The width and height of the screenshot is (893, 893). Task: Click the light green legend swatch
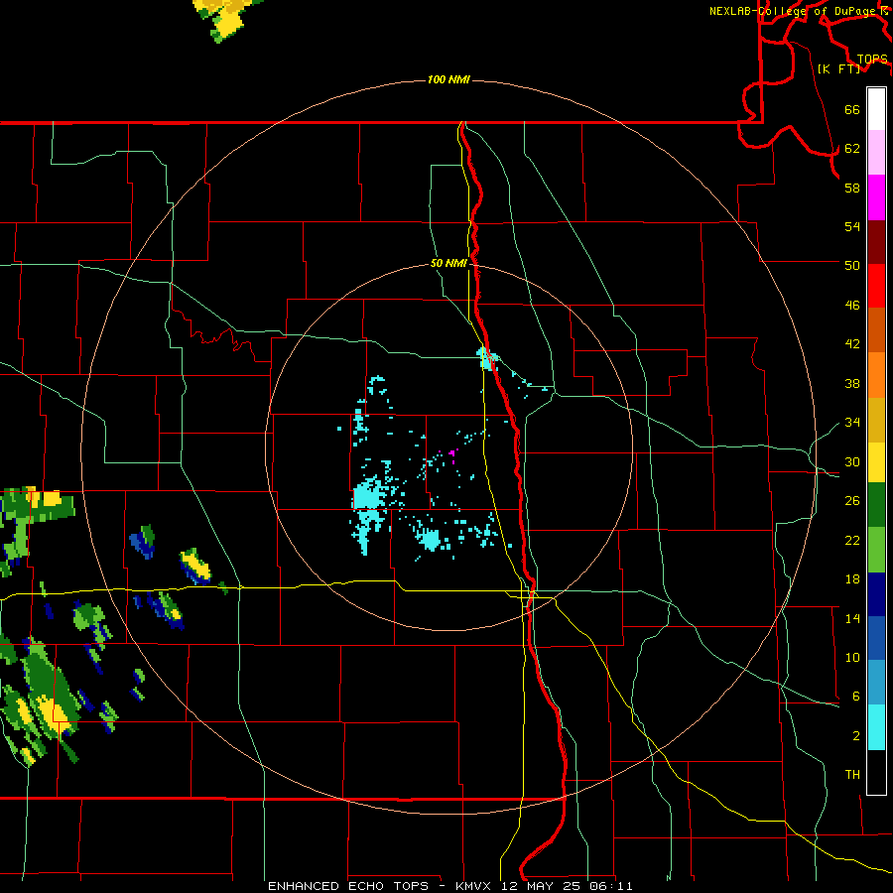coord(876,550)
